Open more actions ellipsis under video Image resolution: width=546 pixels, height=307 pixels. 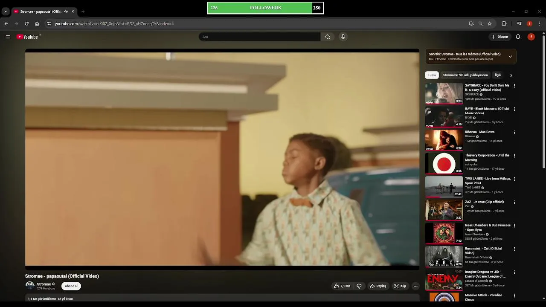(415, 286)
